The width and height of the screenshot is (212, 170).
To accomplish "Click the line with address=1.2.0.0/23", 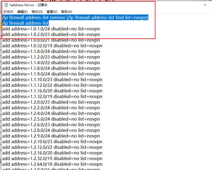I will (51, 102).
